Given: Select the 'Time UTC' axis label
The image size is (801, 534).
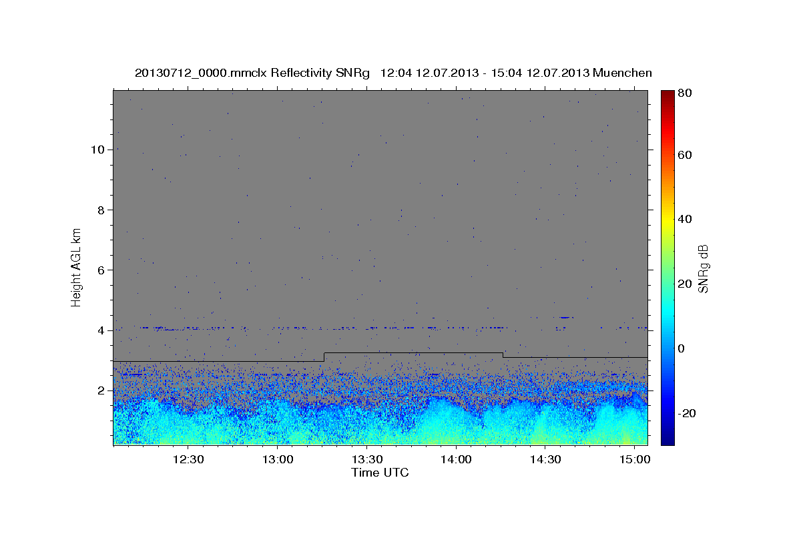Looking at the screenshot, I should pyautogui.click(x=380, y=473).
